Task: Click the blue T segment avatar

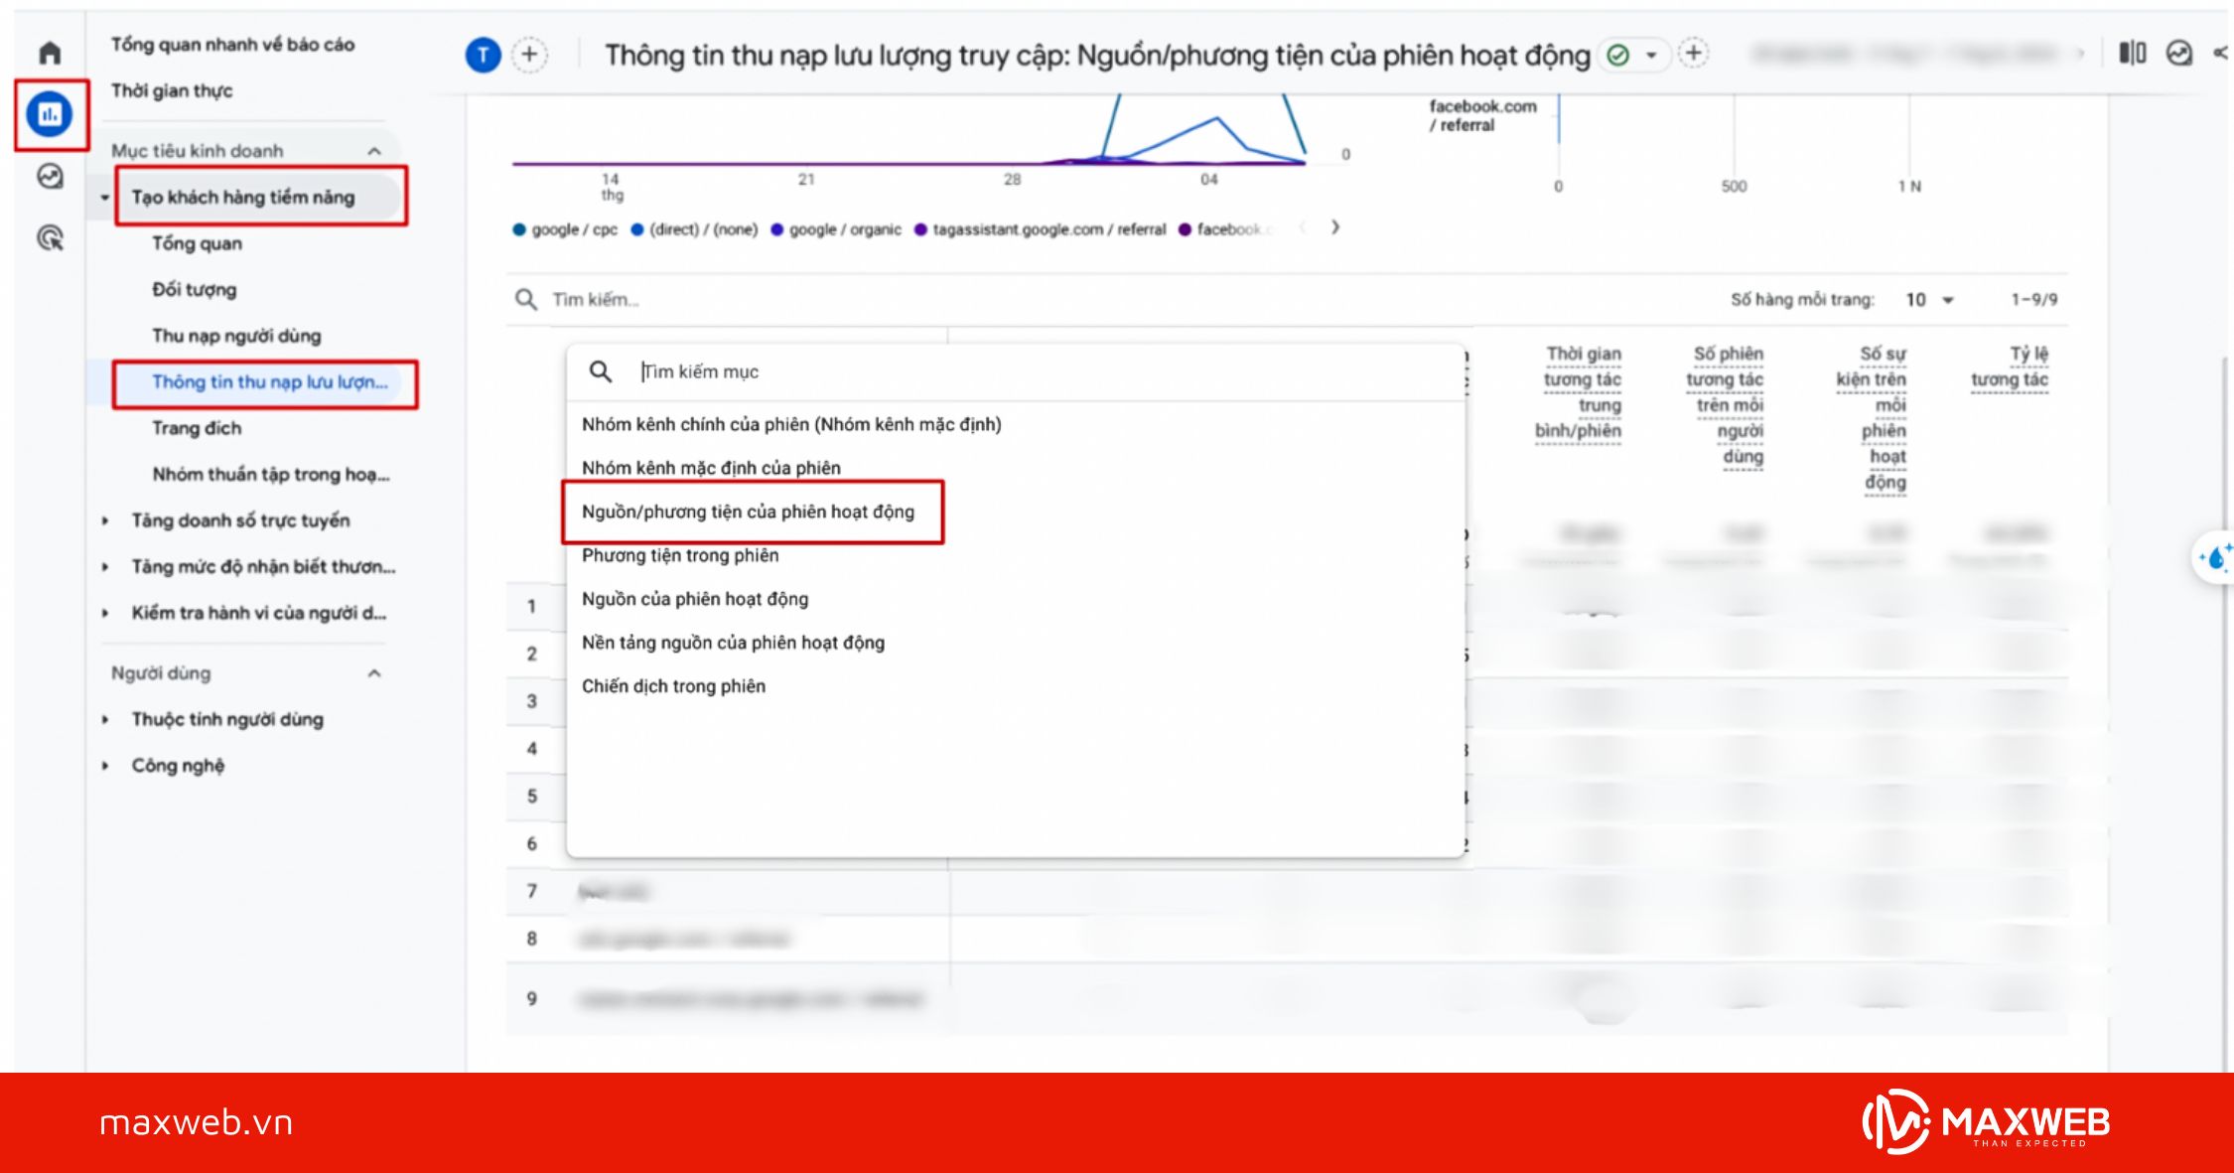Action: pyautogui.click(x=484, y=55)
